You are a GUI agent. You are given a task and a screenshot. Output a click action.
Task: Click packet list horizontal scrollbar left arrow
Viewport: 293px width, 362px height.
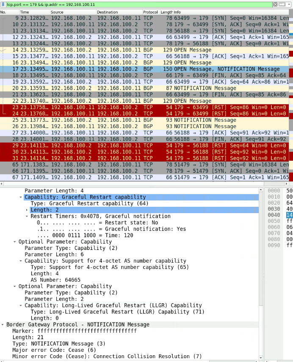coord(2,184)
